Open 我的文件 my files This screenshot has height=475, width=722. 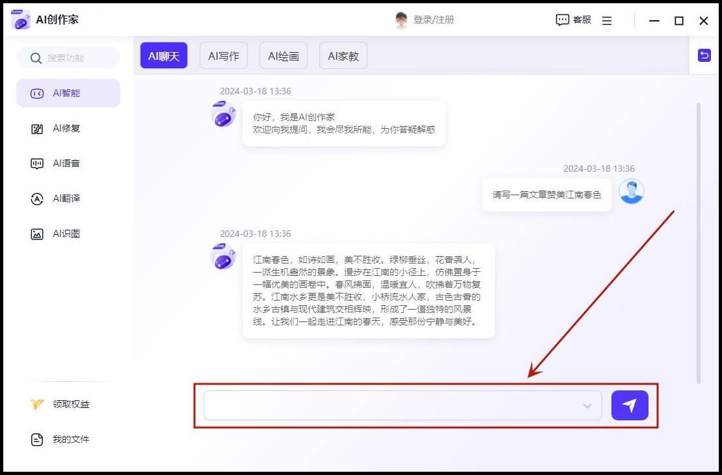click(70, 439)
